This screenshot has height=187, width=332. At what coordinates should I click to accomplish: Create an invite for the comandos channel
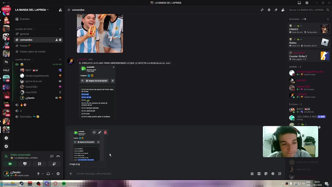tap(57, 40)
